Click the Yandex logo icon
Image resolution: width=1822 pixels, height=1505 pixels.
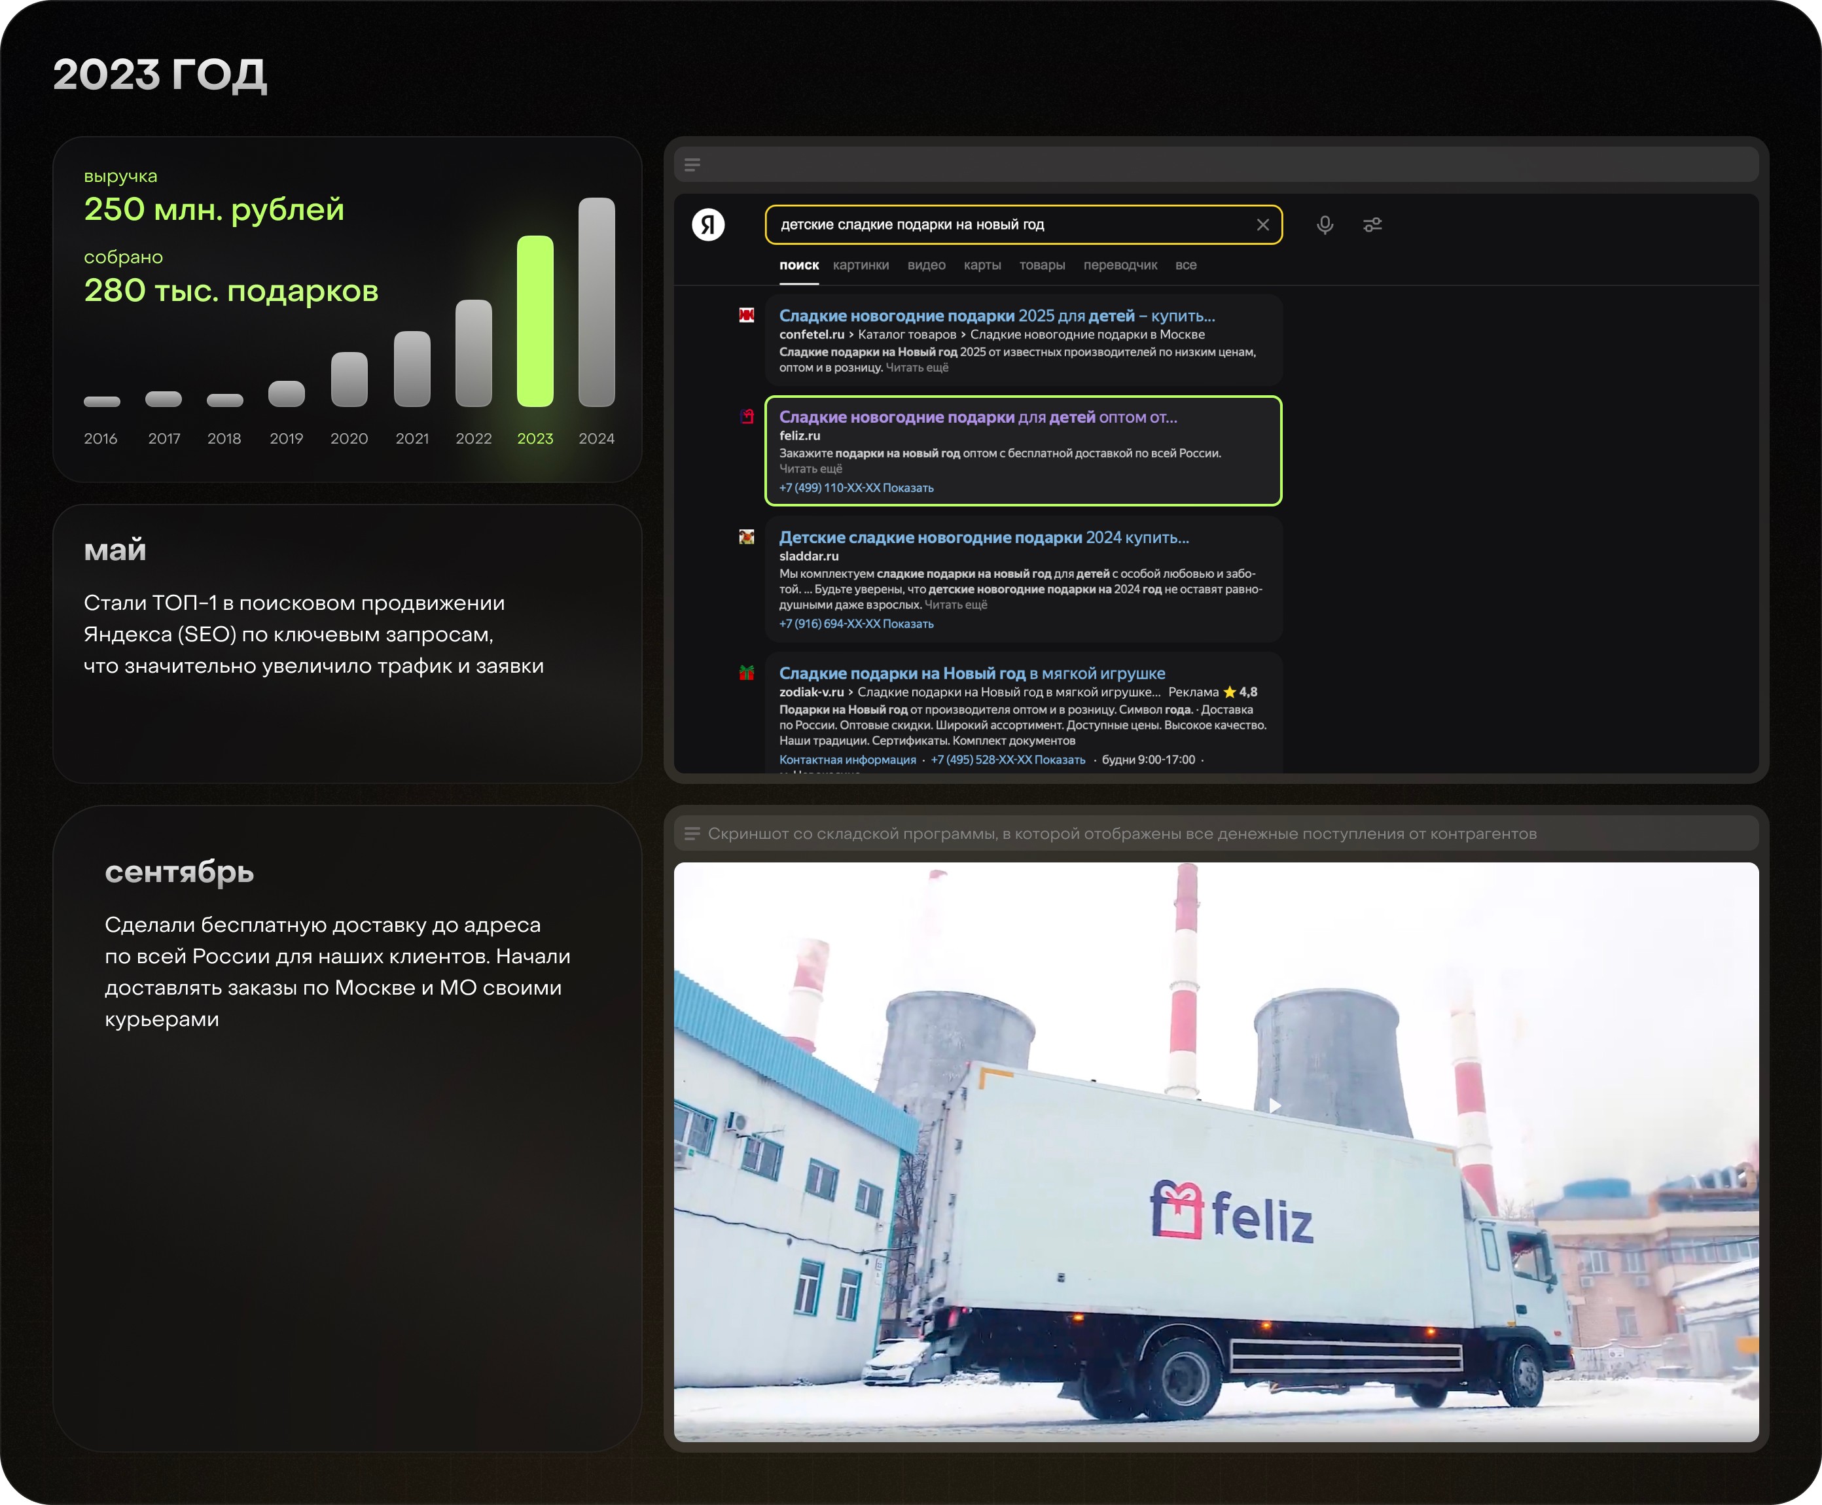[707, 224]
